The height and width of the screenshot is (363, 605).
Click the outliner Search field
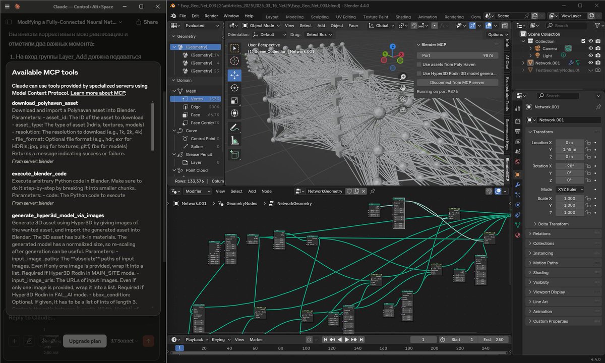[x=566, y=25]
